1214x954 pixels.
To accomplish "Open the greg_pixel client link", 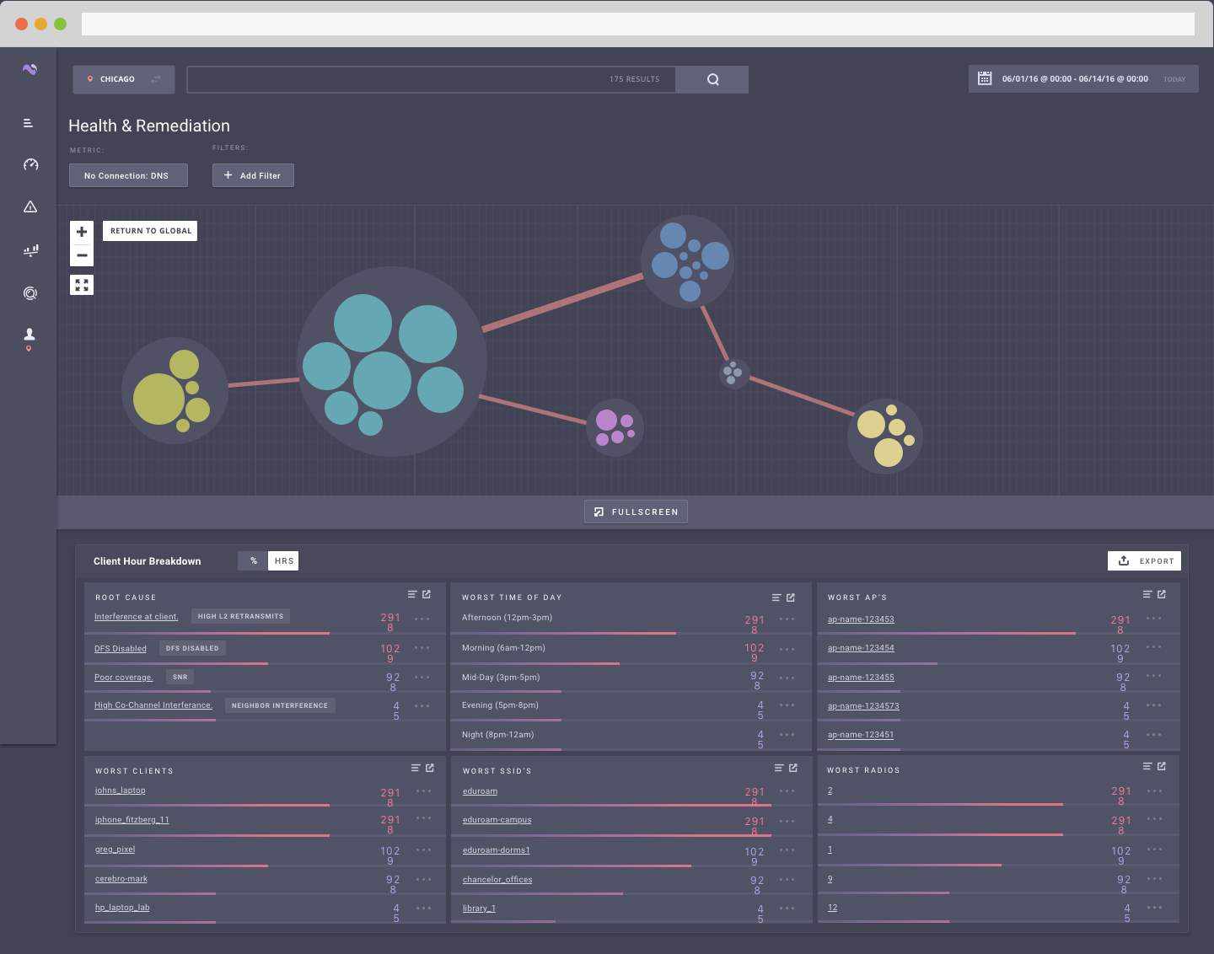I will pyautogui.click(x=115, y=849).
